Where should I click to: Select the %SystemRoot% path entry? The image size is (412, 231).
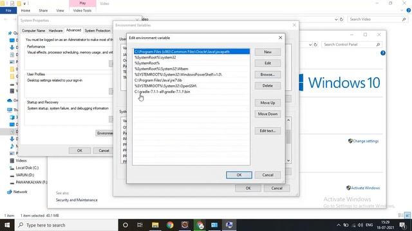pyautogui.click(x=192, y=63)
